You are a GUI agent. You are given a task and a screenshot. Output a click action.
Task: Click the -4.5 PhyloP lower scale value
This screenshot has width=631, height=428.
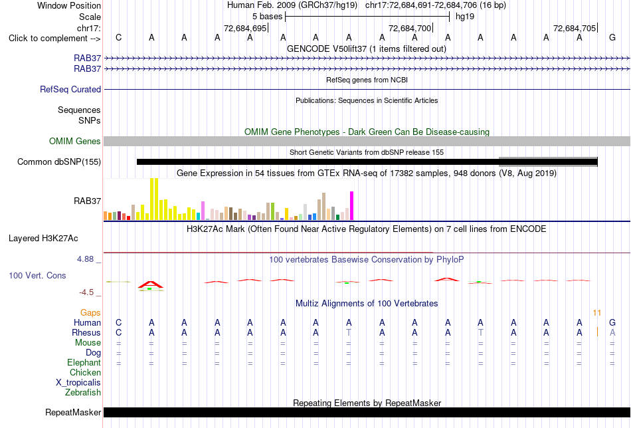[86, 292]
